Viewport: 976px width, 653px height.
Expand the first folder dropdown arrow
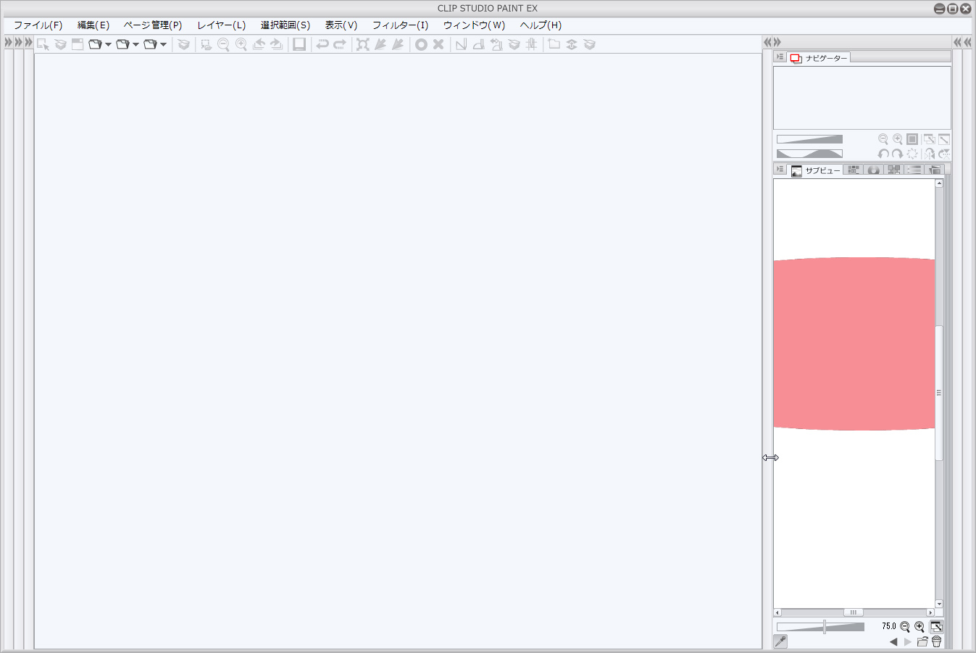(x=108, y=45)
